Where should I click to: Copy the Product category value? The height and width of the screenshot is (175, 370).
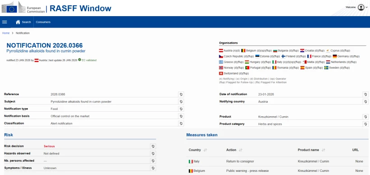tap(365, 124)
